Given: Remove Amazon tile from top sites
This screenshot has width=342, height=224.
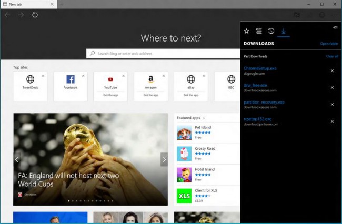Looking at the screenshot, I should (x=164, y=76).
